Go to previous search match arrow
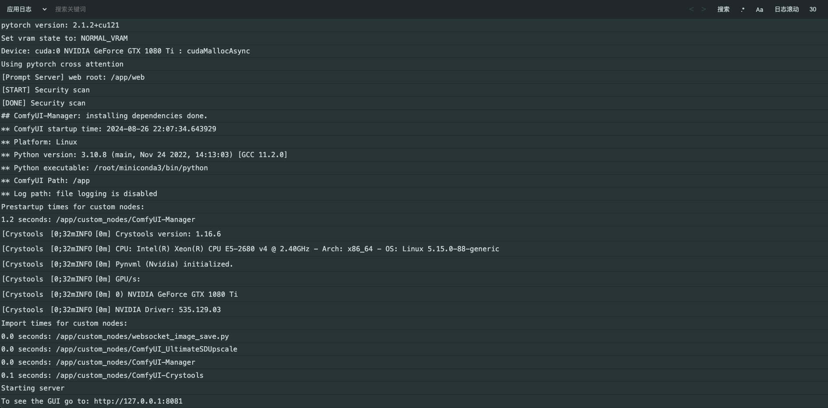 click(x=691, y=9)
